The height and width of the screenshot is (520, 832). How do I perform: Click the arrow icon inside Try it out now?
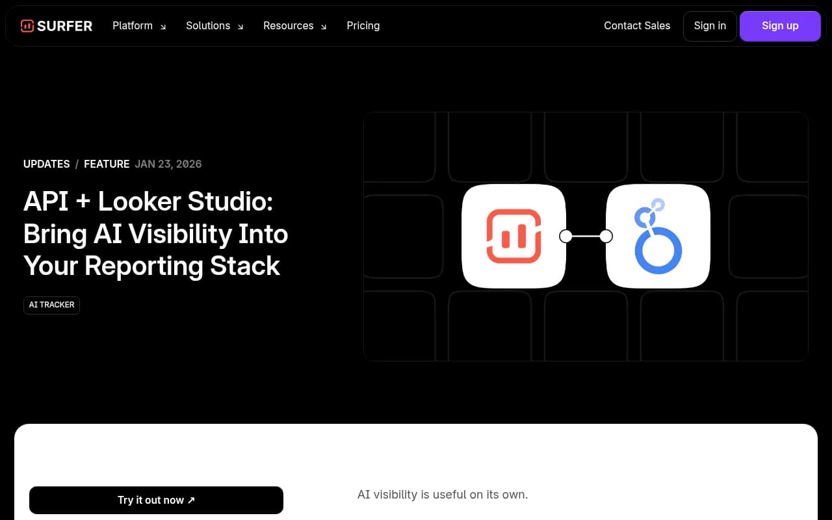[190, 500]
